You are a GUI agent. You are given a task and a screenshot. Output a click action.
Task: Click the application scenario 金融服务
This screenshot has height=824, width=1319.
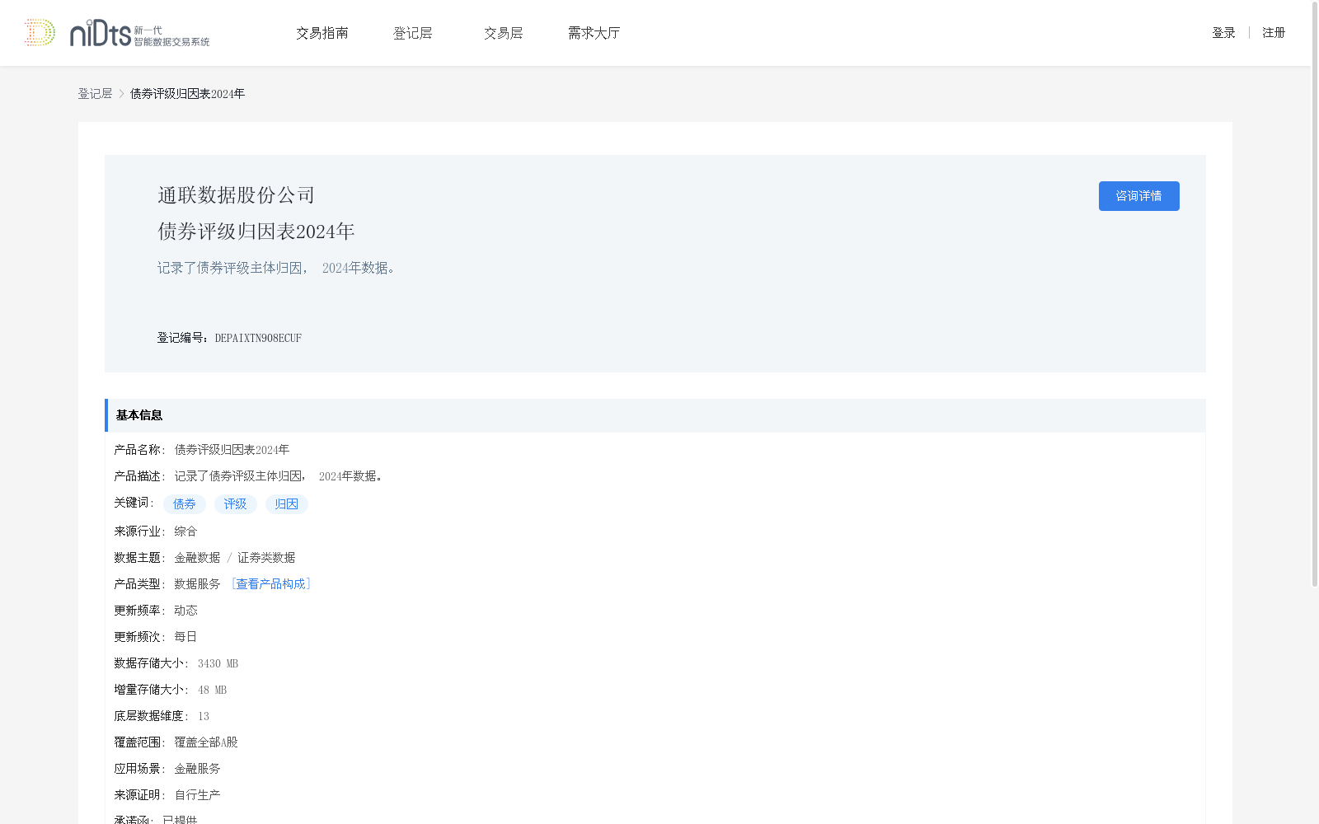[197, 769]
